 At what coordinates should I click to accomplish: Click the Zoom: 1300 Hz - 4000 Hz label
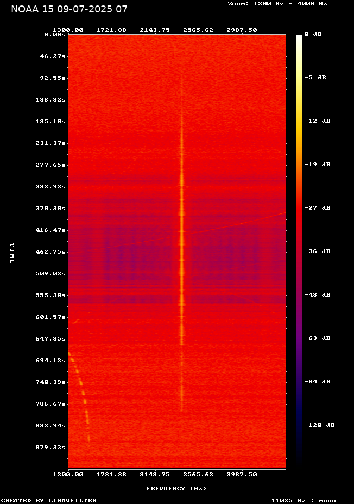[x=277, y=4]
